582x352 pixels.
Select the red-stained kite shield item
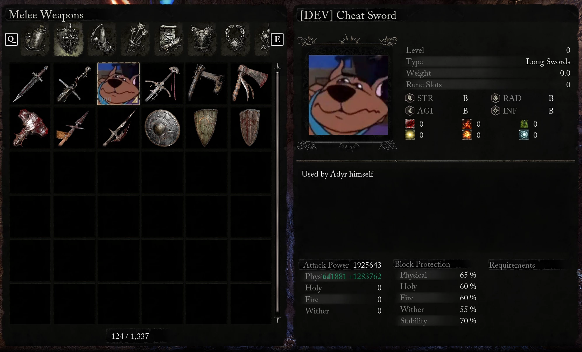(251, 128)
